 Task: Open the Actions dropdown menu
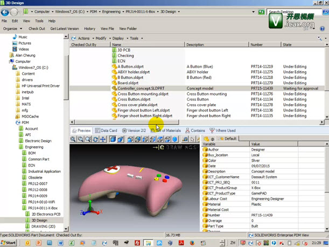[83, 39]
